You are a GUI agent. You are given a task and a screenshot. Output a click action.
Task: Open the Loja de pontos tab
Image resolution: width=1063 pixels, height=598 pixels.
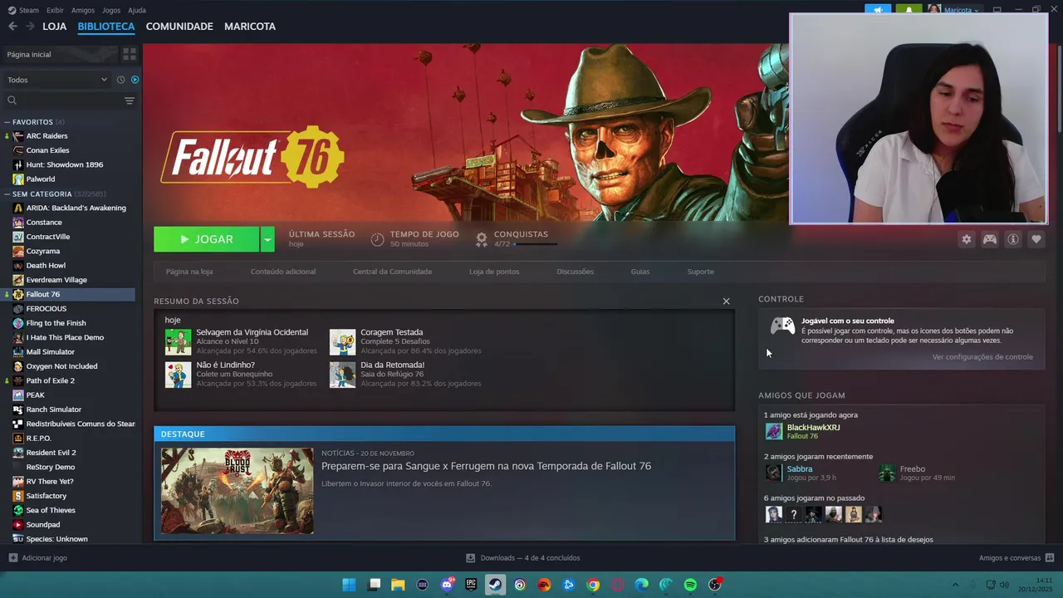click(x=494, y=272)
